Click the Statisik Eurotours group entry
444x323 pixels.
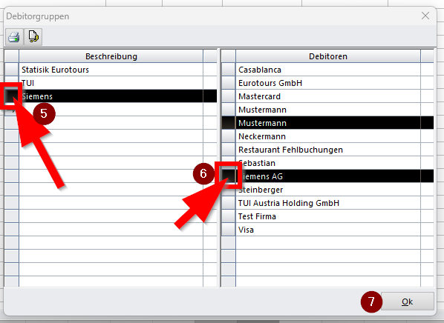tap(111, 70)
